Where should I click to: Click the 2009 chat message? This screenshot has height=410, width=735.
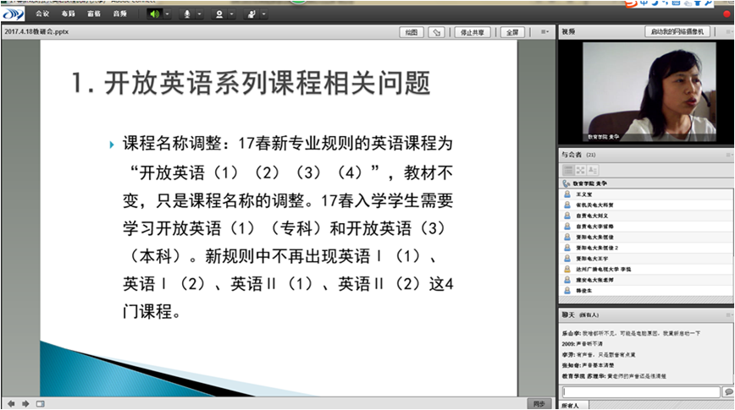(583, 344)
